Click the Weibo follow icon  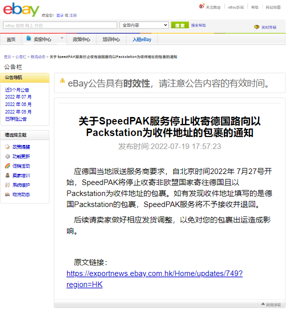point(201,6)
